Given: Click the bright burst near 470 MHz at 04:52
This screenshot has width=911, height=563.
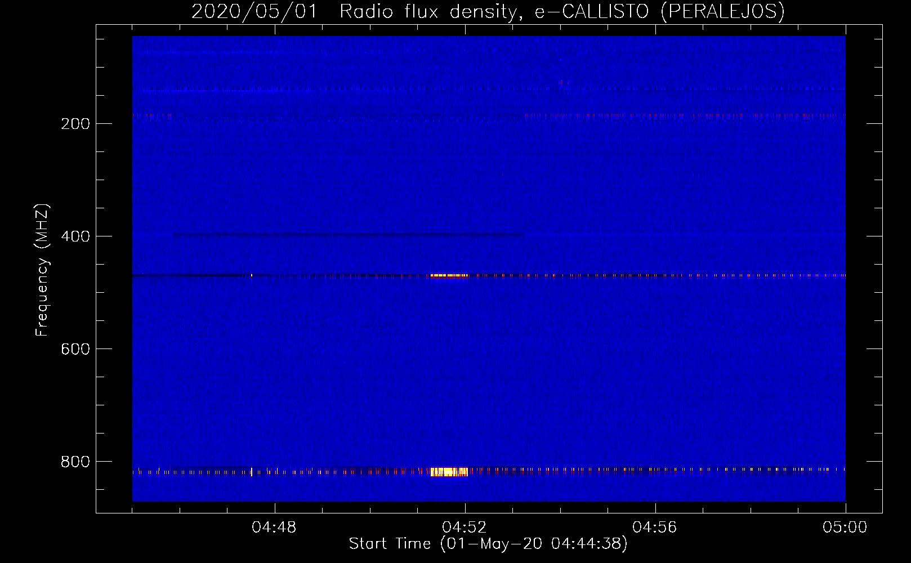Looking at the screenshot, I should [x=448, y=275].
